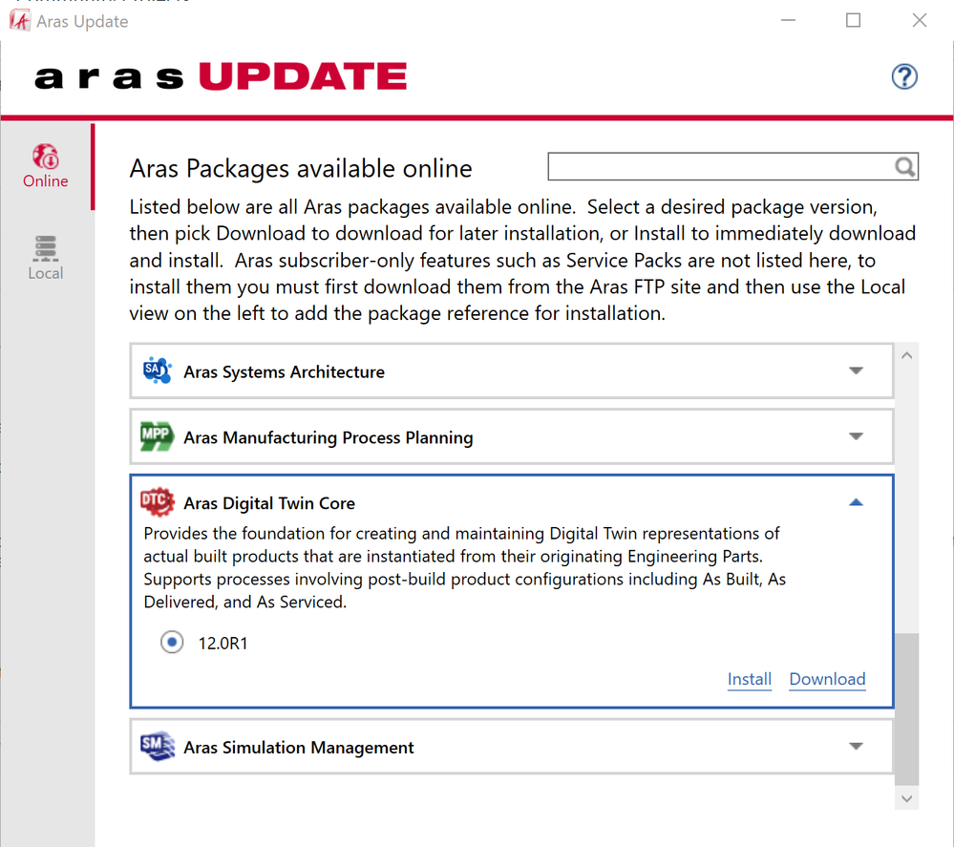
Task: Click the Digital Twin Core DTC icon
Action: click(x=157, y=502)
